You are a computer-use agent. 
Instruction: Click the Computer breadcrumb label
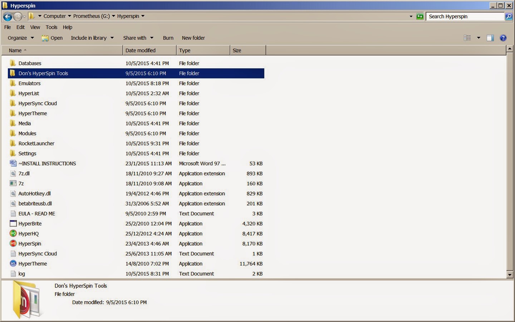click(x=55, y=16)
